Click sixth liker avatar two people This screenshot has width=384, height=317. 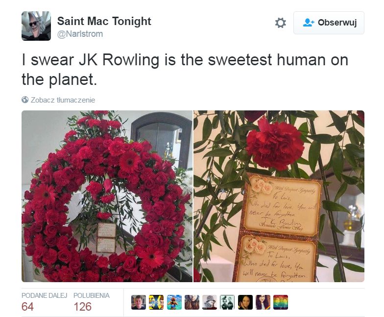click(227, 302)
